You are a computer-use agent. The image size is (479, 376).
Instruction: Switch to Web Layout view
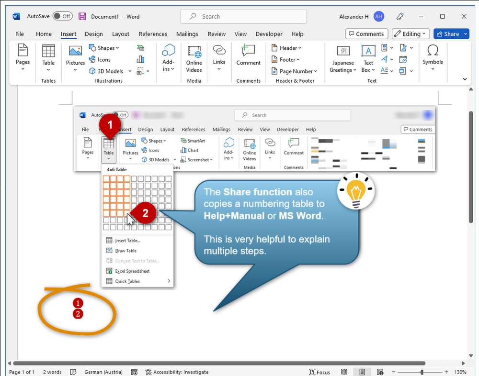[x=380, y=372]
